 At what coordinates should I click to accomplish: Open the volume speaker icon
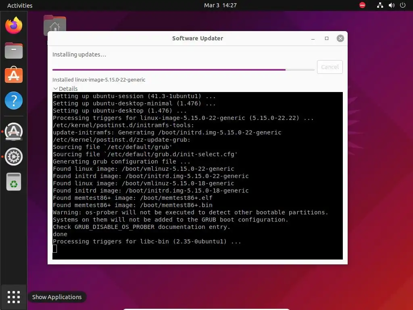(391, 5)
